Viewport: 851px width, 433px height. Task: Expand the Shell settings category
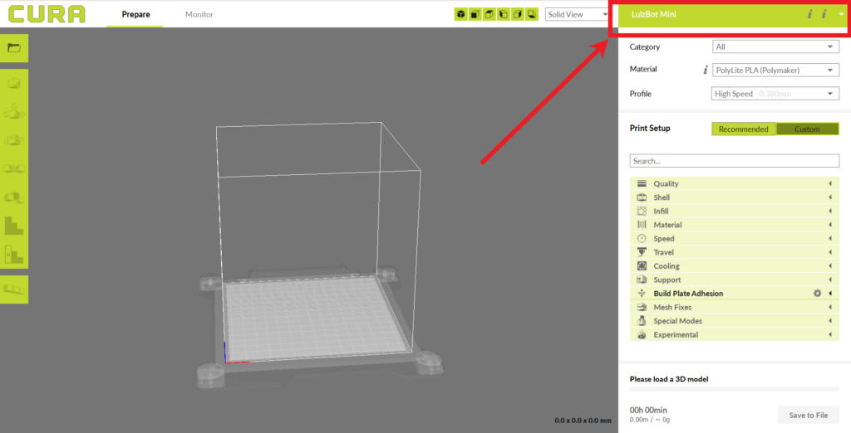tap(735, 197)
